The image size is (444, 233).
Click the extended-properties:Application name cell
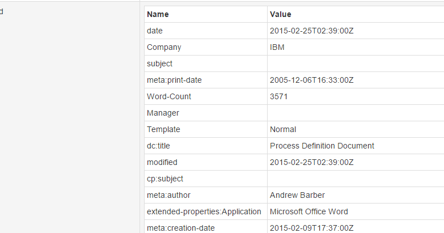[x=204, y=212]
